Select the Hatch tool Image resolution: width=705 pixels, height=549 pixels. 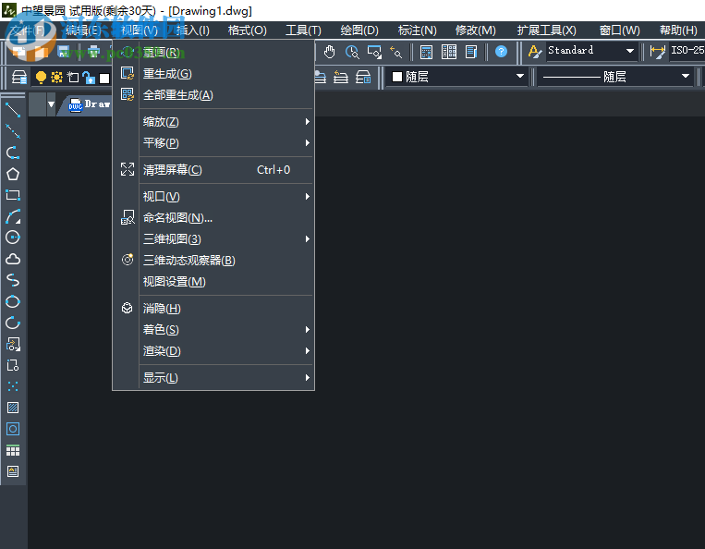click(x=13, y=408)
